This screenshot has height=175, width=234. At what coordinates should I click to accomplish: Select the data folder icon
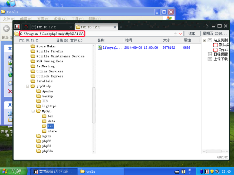pos(44,121)
